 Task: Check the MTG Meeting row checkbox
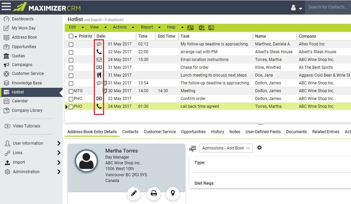coord(71,91)
